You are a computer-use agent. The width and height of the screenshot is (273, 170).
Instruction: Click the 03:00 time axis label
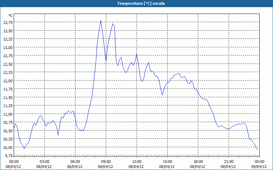45,162
